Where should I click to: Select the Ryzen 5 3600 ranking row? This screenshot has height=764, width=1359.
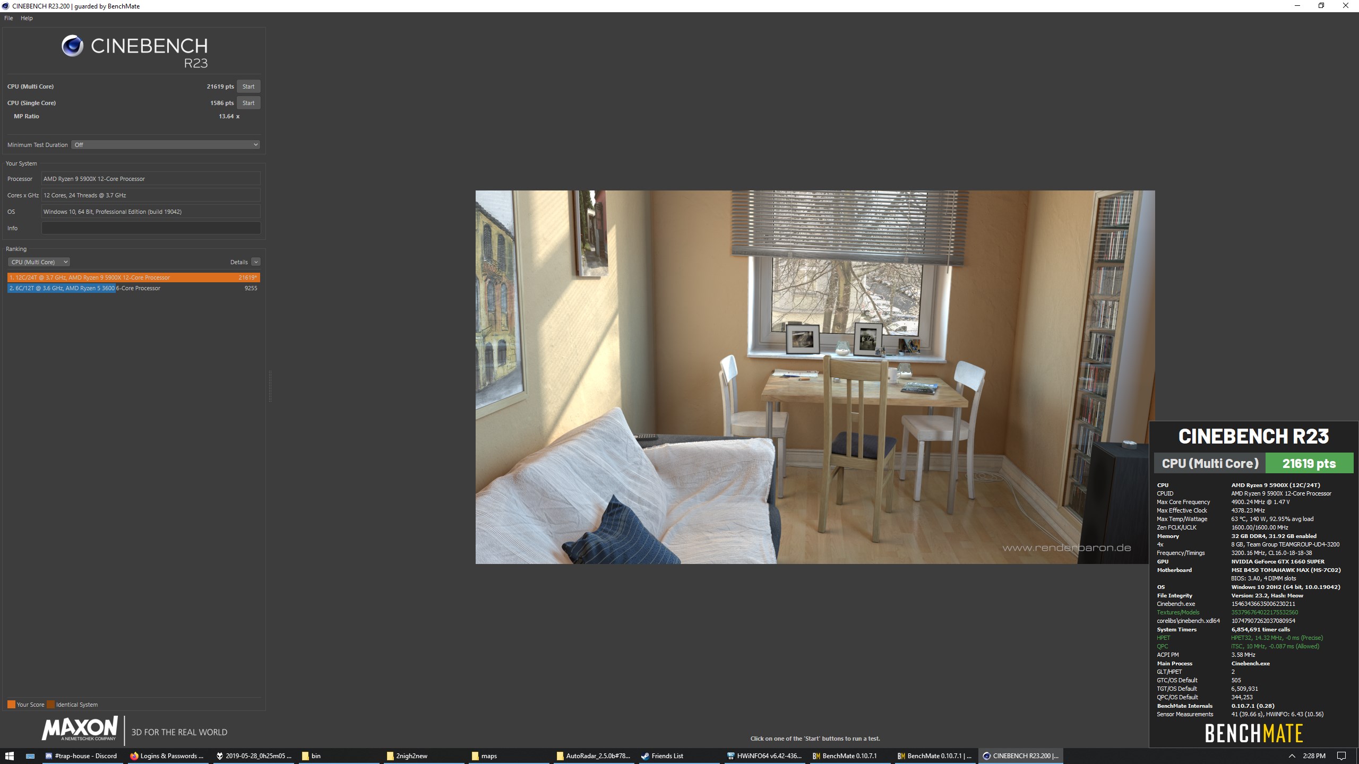coord(134,288)
